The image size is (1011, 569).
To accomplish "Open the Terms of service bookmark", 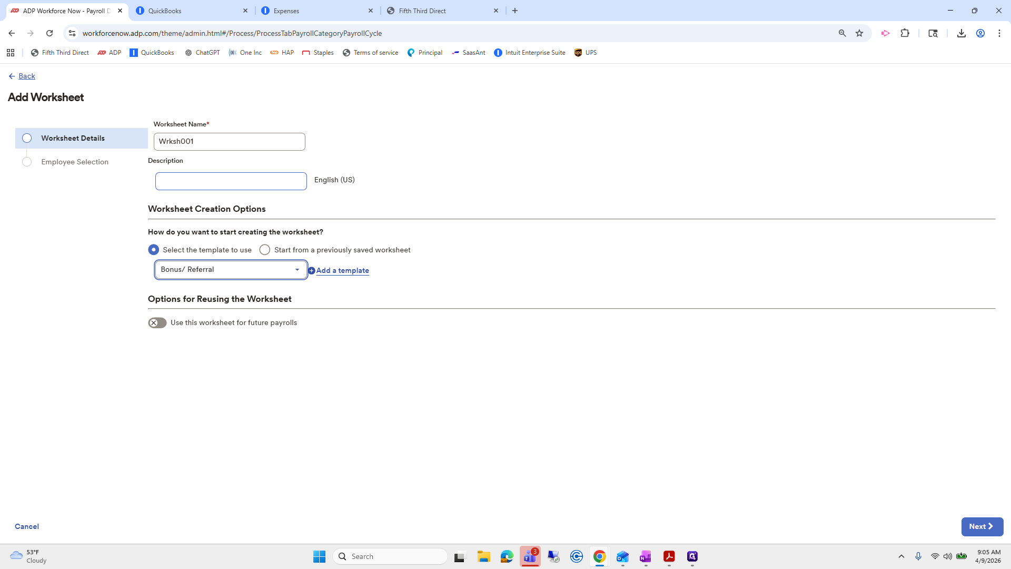I will [370, 53].
